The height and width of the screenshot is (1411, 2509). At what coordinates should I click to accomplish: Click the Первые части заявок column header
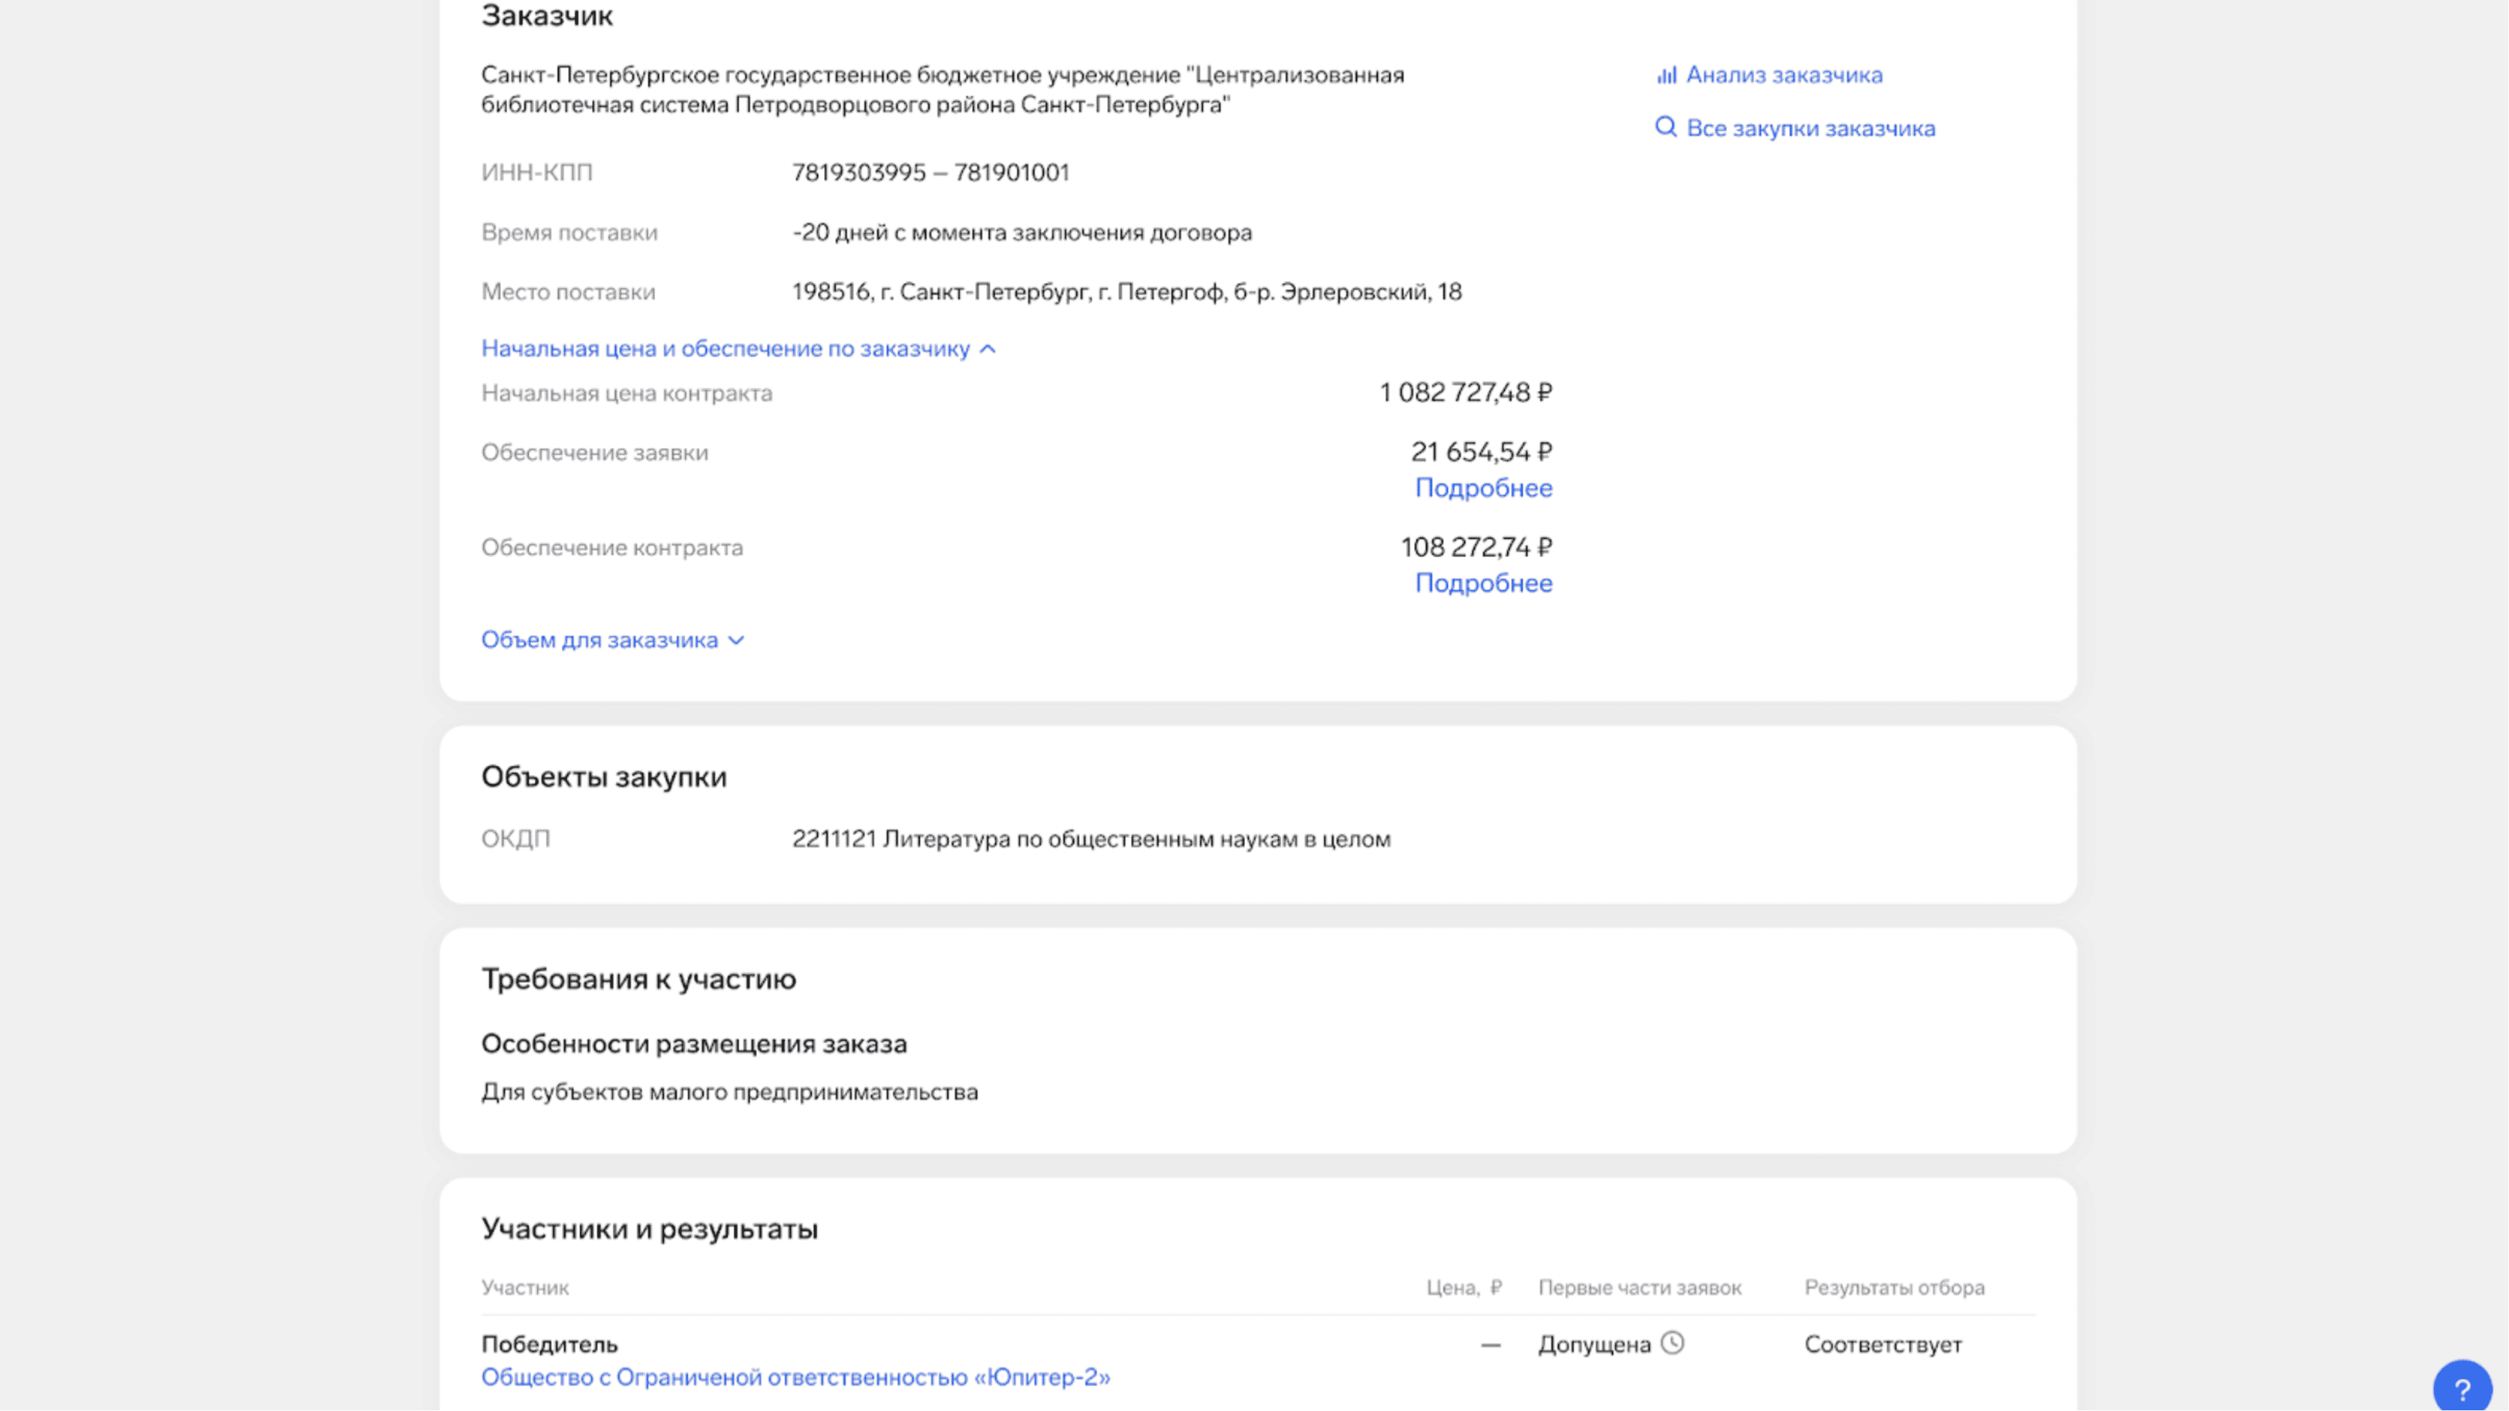(x=1640, y=1288)
